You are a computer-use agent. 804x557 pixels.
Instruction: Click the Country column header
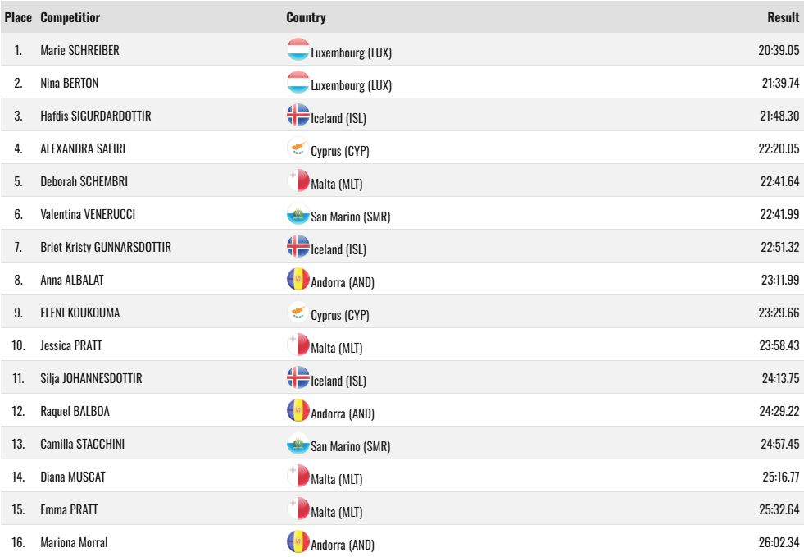point(307,17)
